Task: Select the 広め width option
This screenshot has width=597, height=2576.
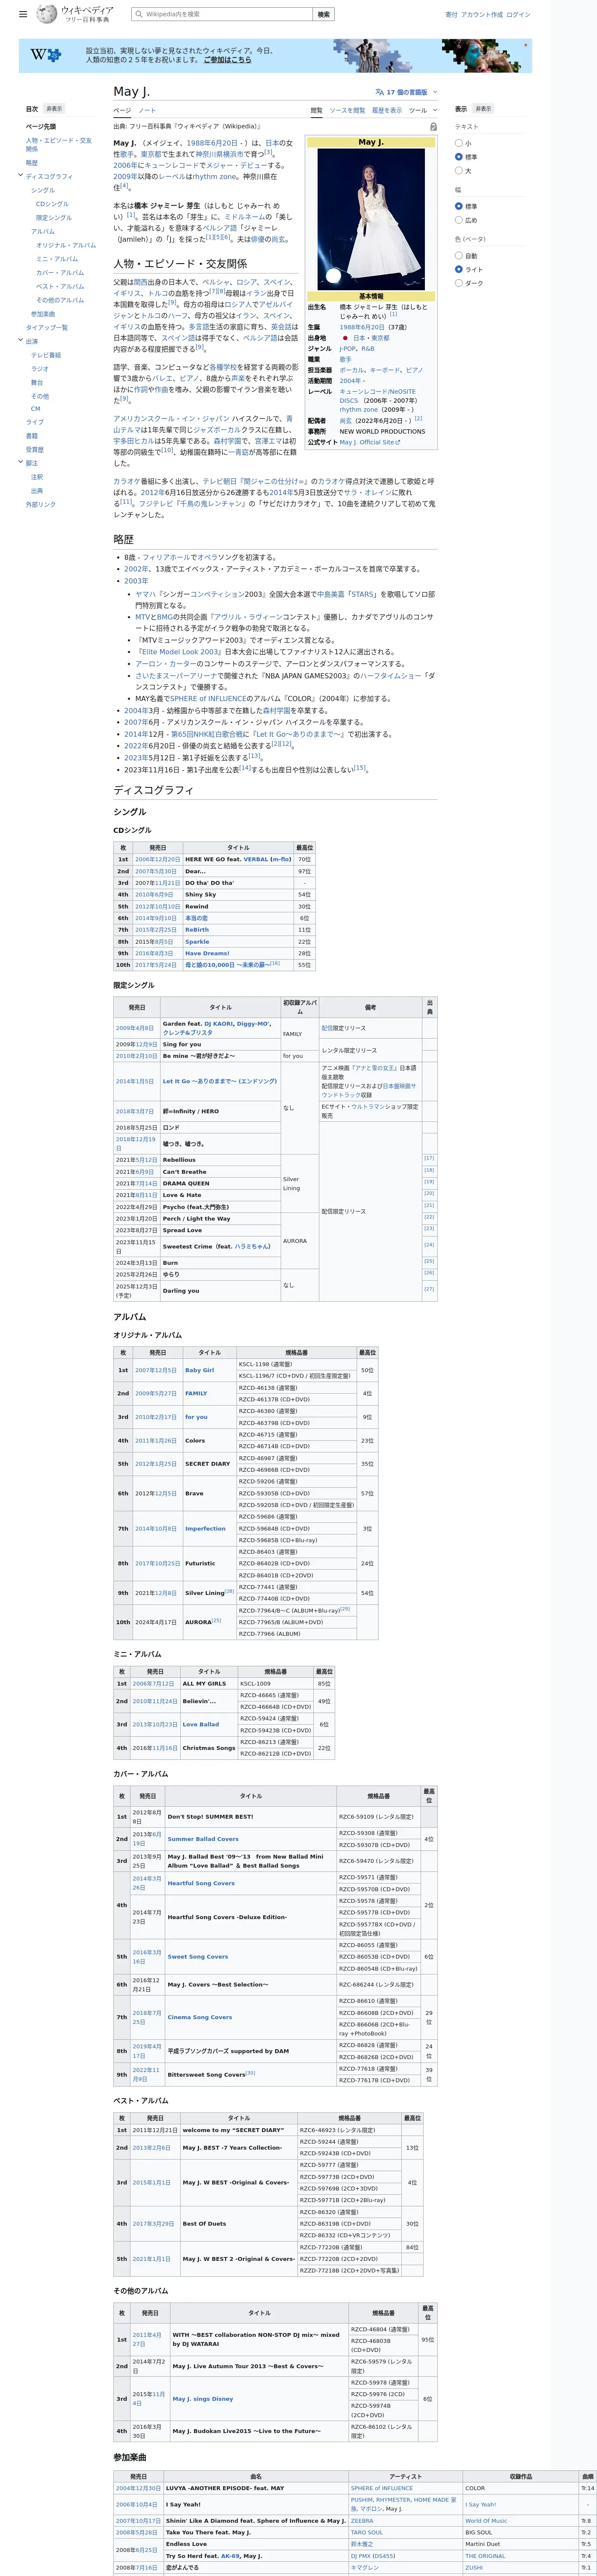Action: point(458,220)
